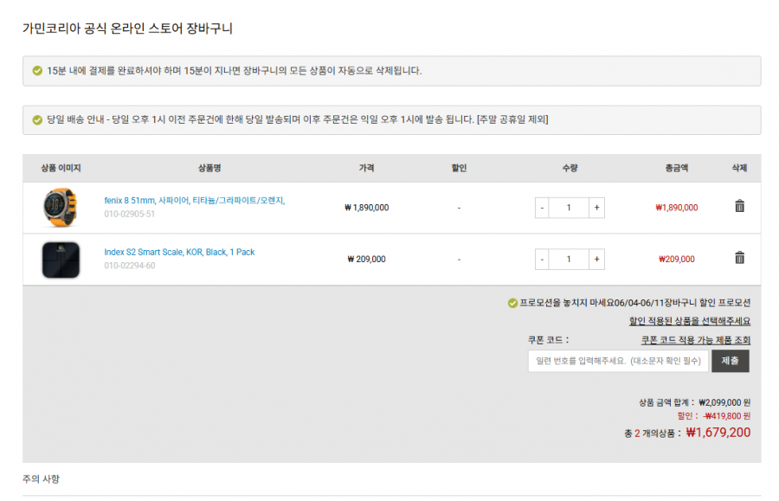
Task: Focus the coupon code input field
Action: (618, 361)
